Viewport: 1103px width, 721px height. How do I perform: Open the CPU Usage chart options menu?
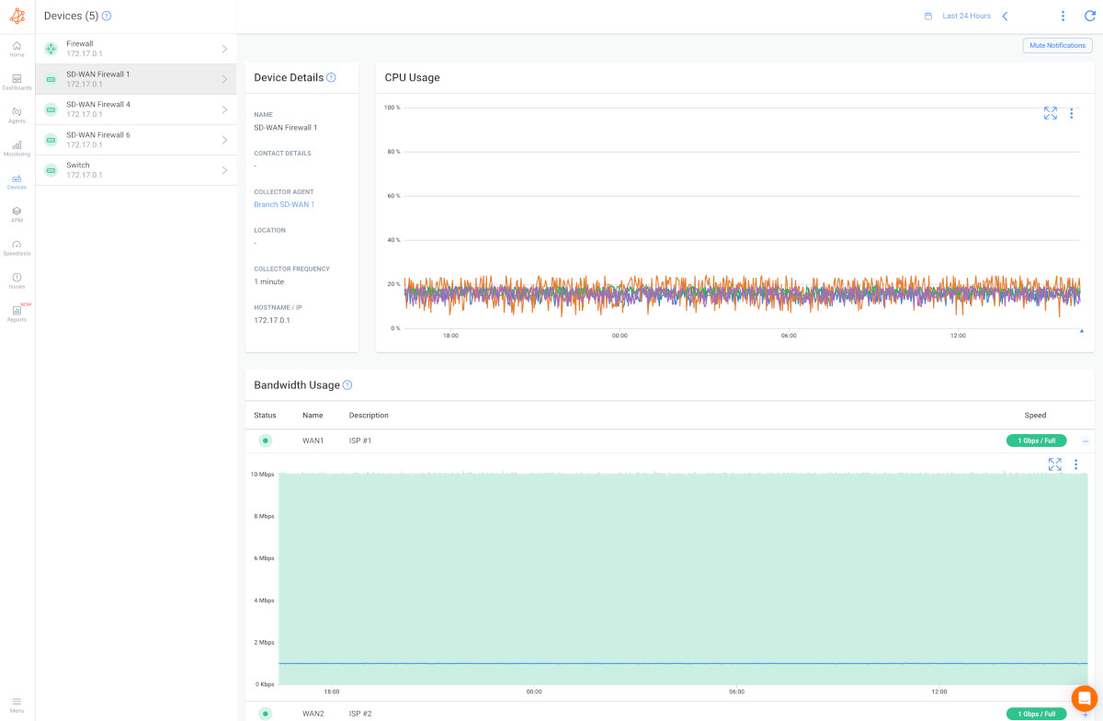(1072, 113)
